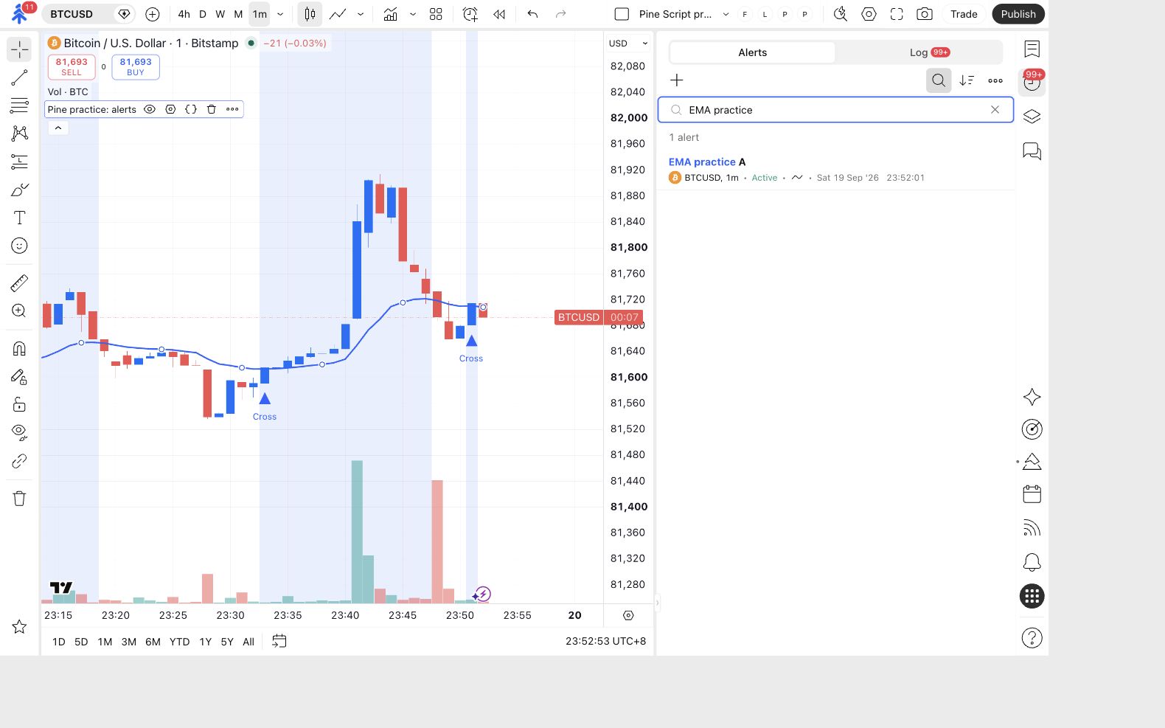The image size is (1165, 728).
Task: Click the 81,693 SELL button
Action: 72,67
